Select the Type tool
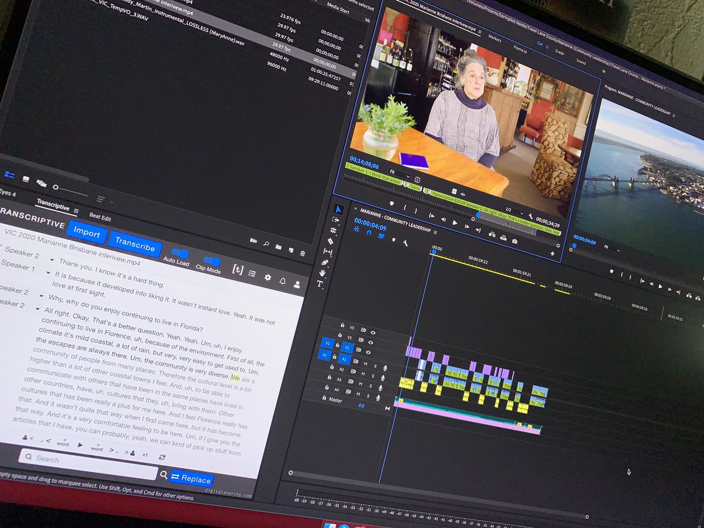 tap(320, 284)
